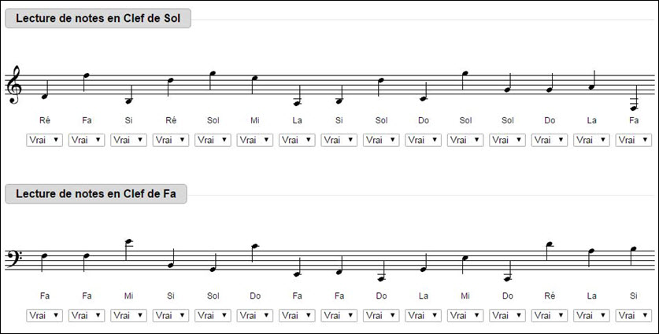Expand the last Vrai dropdown under treble Fa
659x334 pixels.
[633, 140]
